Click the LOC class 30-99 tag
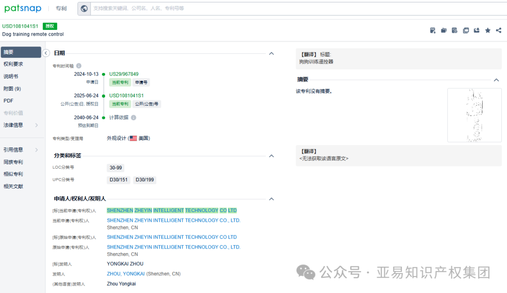Image resolution: width=507 pixels, height=293 pixels. click(115, 168)
